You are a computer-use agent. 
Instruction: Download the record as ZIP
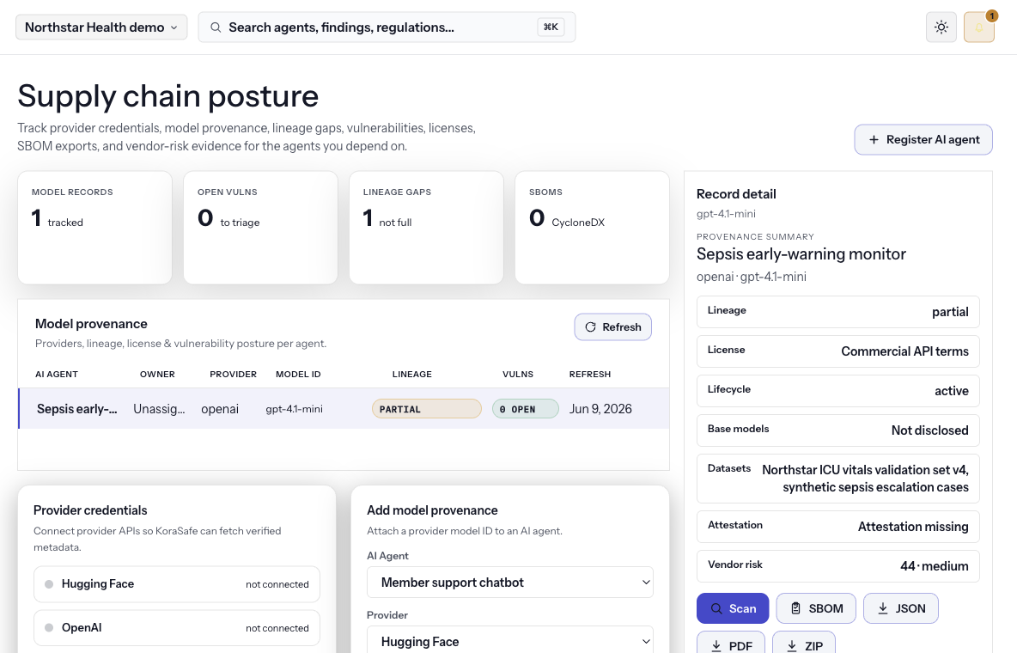click(804, 644)
